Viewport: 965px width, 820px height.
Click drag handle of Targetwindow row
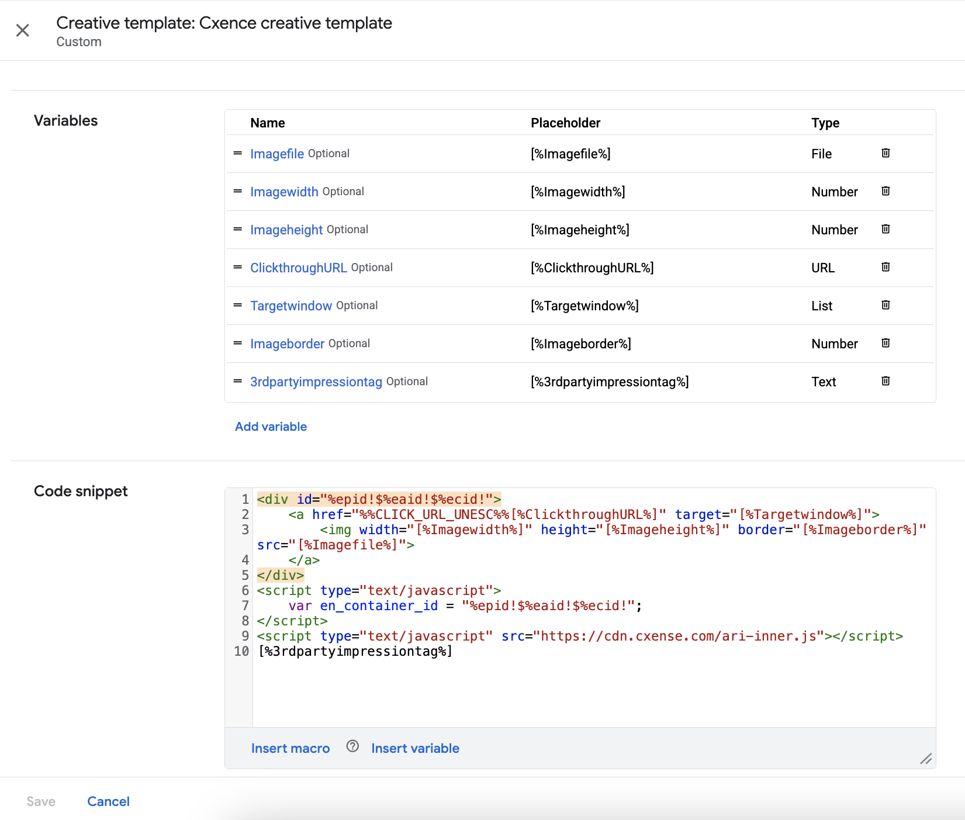[x=237, y=305]
